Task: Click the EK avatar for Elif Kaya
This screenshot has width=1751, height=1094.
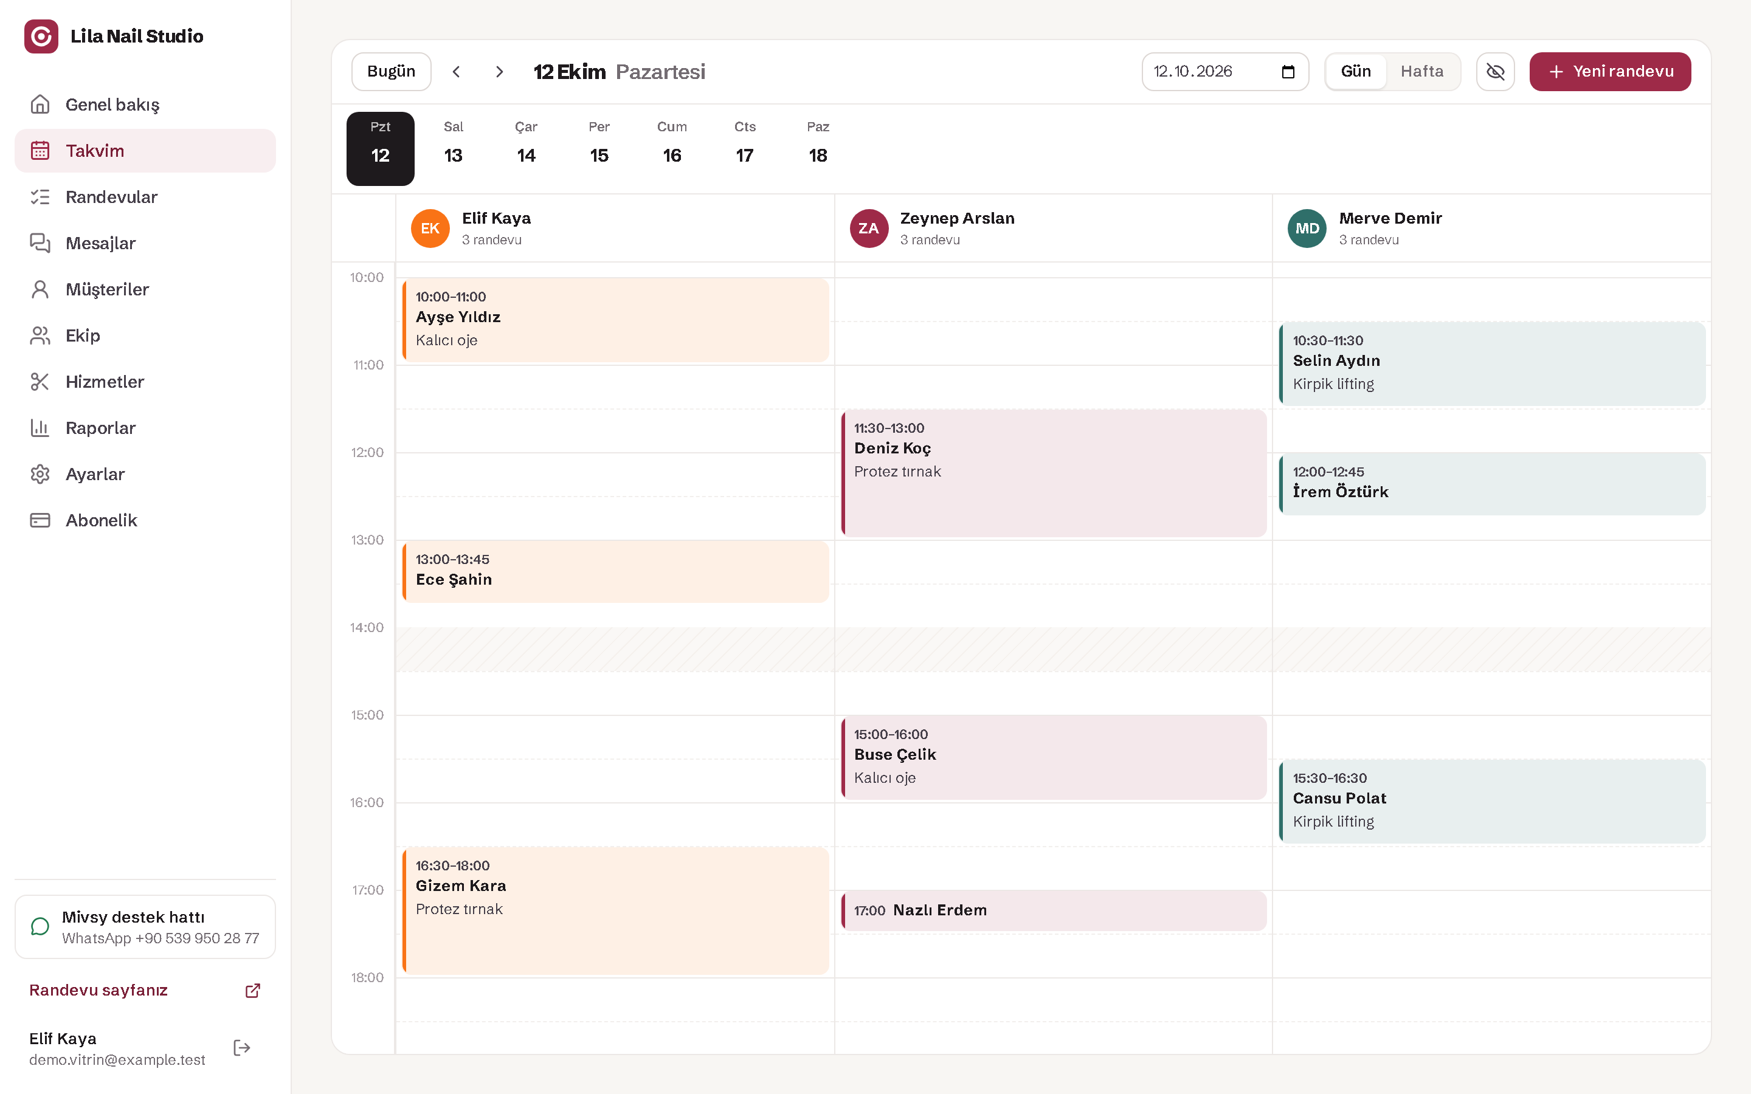Action: (x=430, y=229)
